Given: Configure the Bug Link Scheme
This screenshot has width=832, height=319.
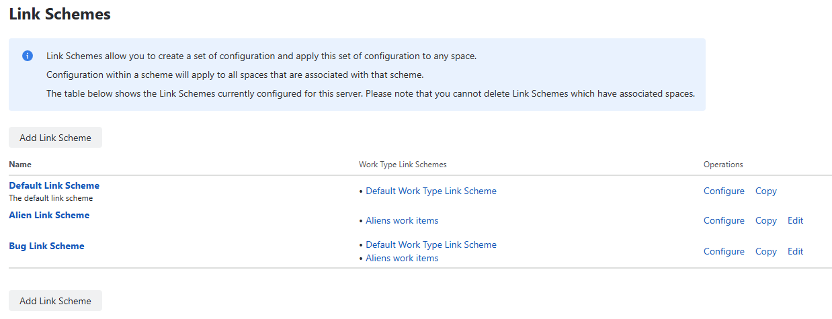Looking at the screenshot, I should coord(724,251).
